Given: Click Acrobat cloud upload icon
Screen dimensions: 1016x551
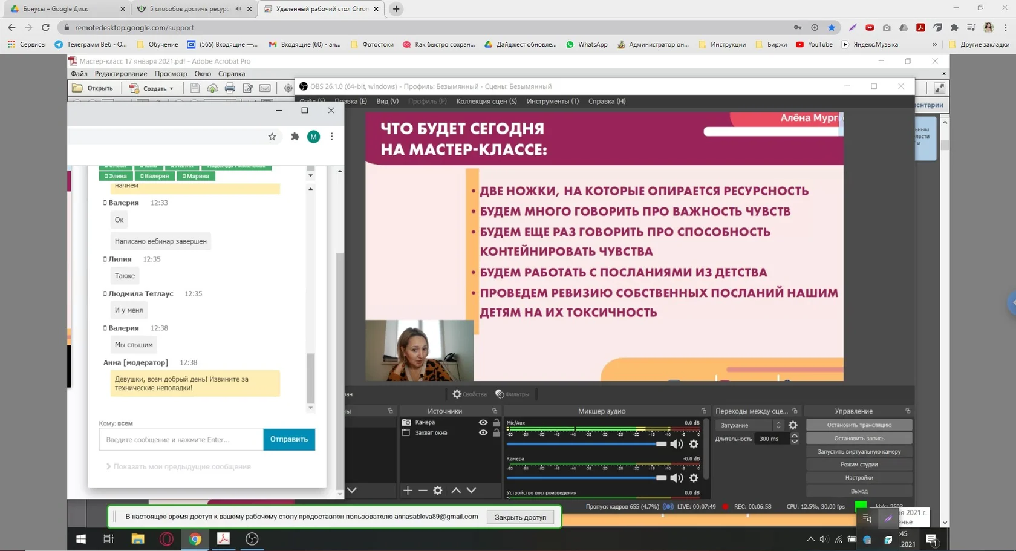Looking at the screenshot, I should pos(212,88).
